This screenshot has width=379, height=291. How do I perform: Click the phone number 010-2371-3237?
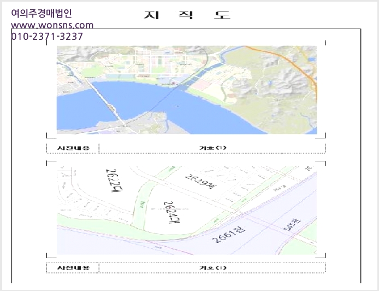pos(47,37)
